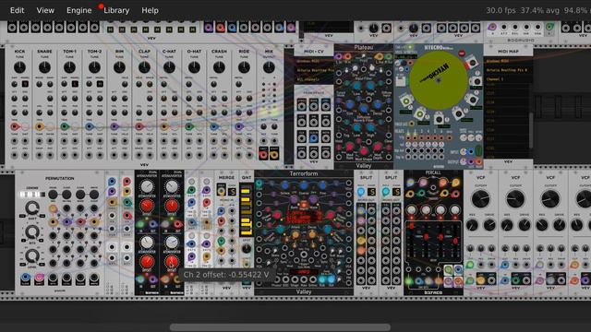Click the KICK module's red trigger port

pyautogui.click(x=15, y=127)
